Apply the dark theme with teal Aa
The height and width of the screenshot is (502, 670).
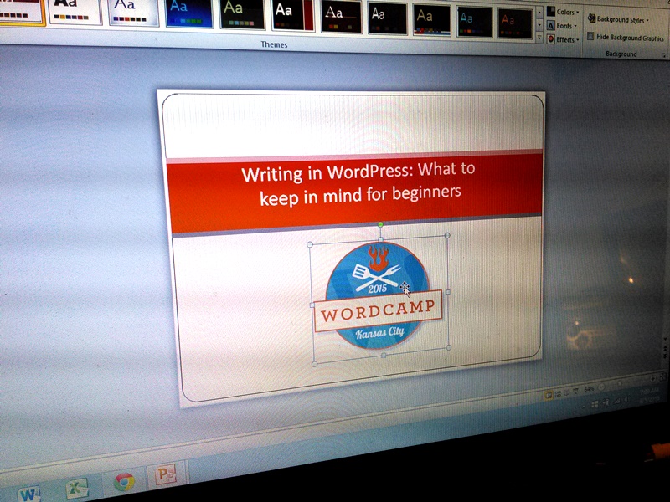tap(474, 21)
